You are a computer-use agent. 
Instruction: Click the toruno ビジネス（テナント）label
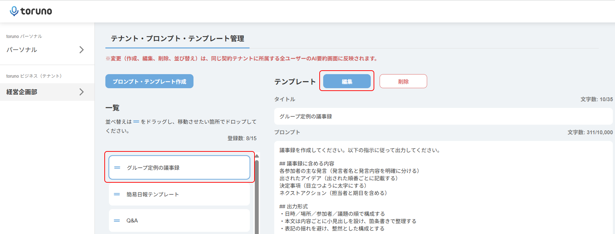pos(34,76)
